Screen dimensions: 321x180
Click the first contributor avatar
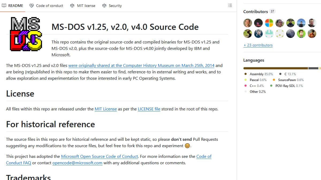coord(248,23)
